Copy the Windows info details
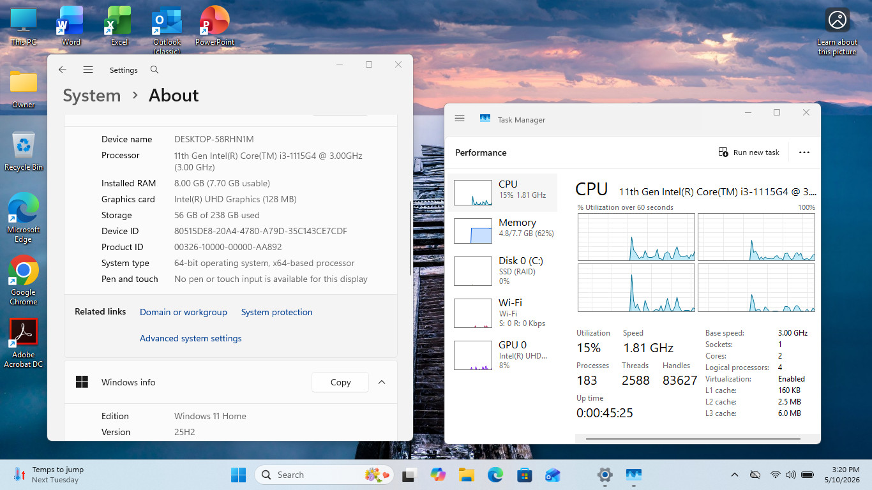This screenshot has width=872, height=490. pyautogui.click(x=340, y=382)
